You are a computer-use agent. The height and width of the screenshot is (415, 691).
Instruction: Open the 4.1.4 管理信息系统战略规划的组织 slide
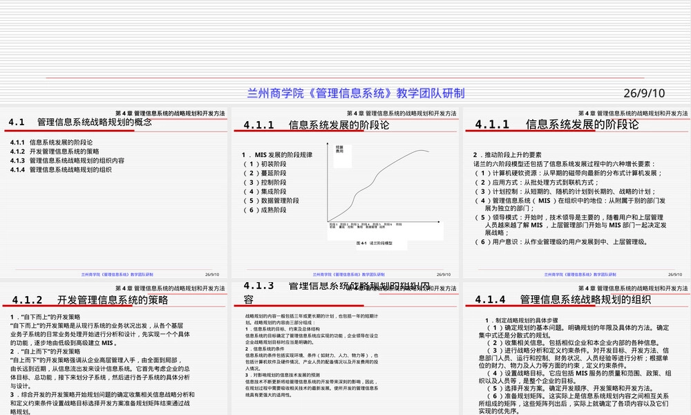(x=577, y=349)
